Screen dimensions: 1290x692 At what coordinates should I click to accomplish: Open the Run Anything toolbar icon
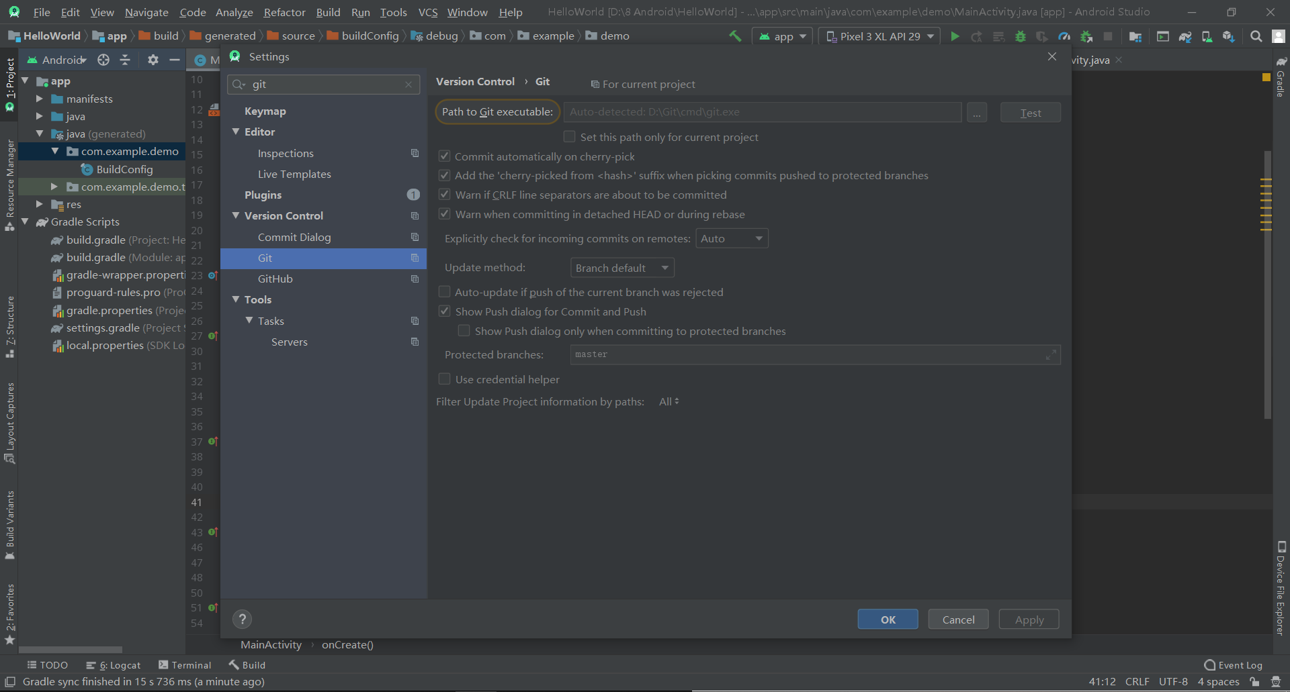tap(1163, 36)
